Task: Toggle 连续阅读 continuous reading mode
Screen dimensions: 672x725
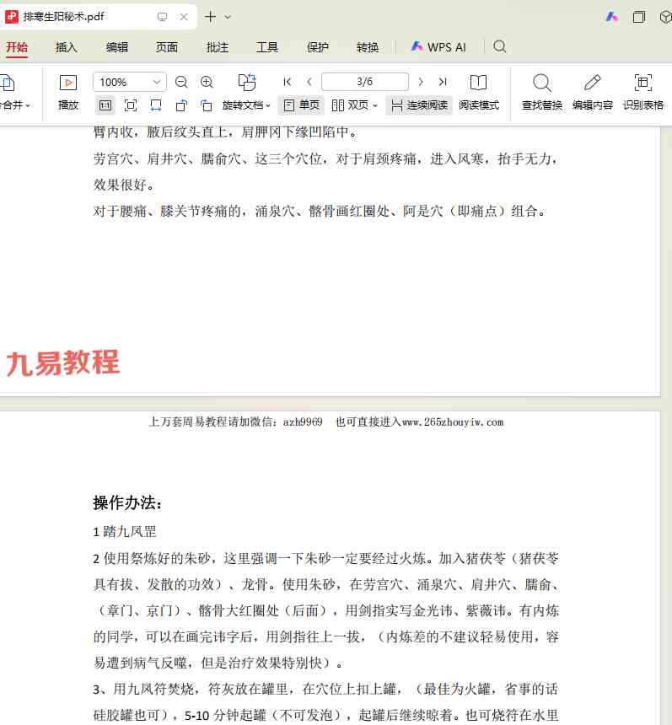Action: click(419, 105)
